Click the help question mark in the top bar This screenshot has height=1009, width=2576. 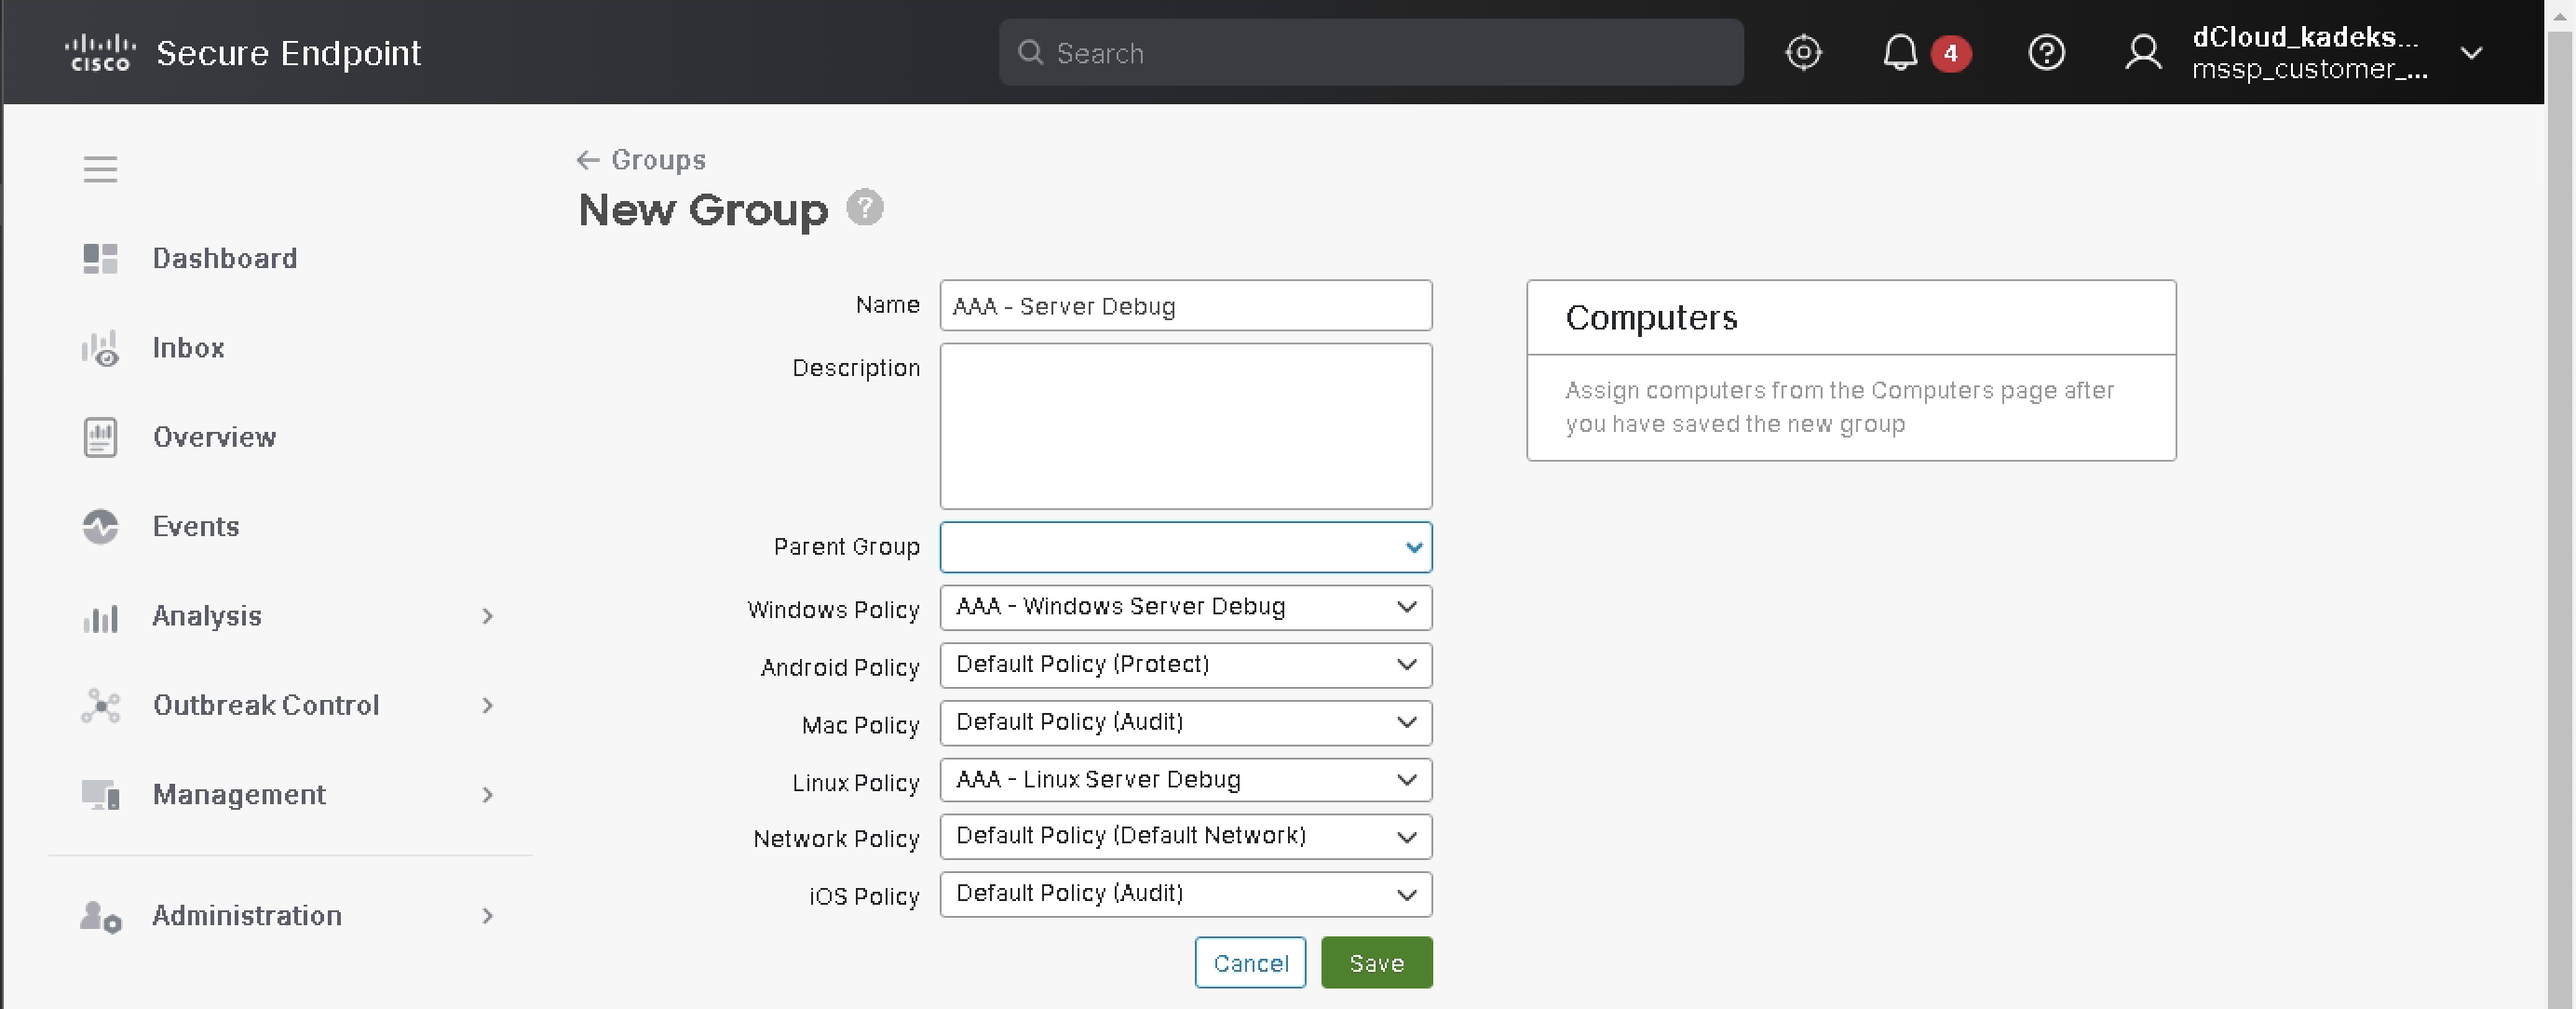click(2045, 52)
